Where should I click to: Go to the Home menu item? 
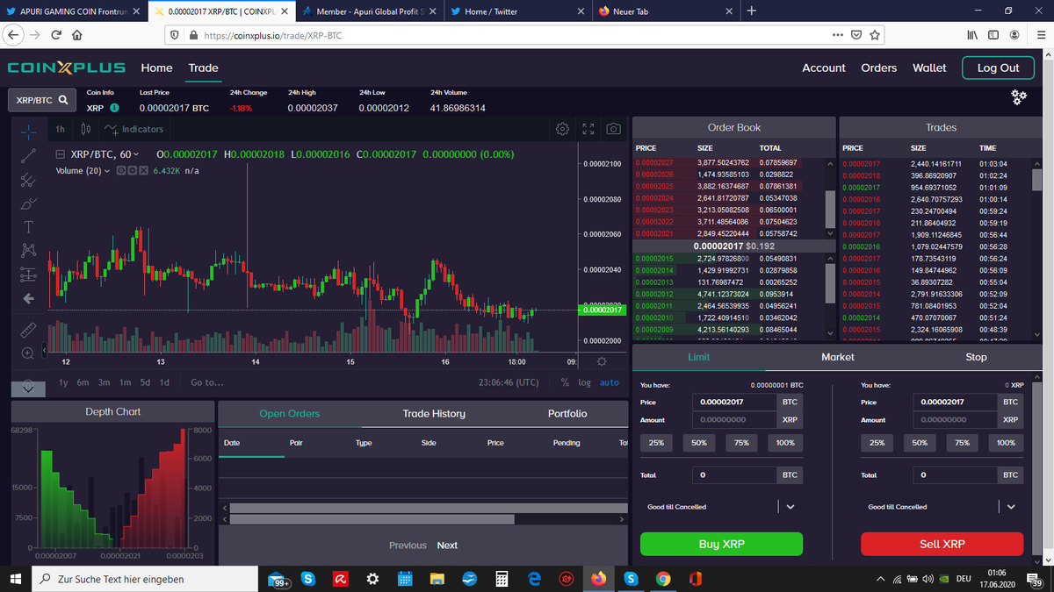(x=156, y=68)
